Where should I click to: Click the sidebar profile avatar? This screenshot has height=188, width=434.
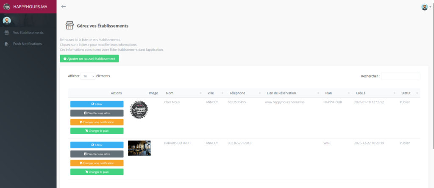pyautogui.click(x=7, y=20)
